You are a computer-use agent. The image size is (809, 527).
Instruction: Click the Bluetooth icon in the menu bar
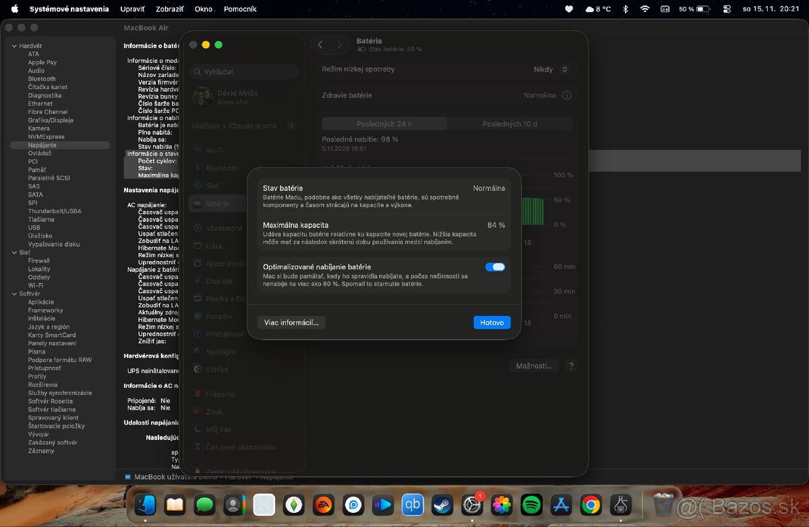coord(625,9)
